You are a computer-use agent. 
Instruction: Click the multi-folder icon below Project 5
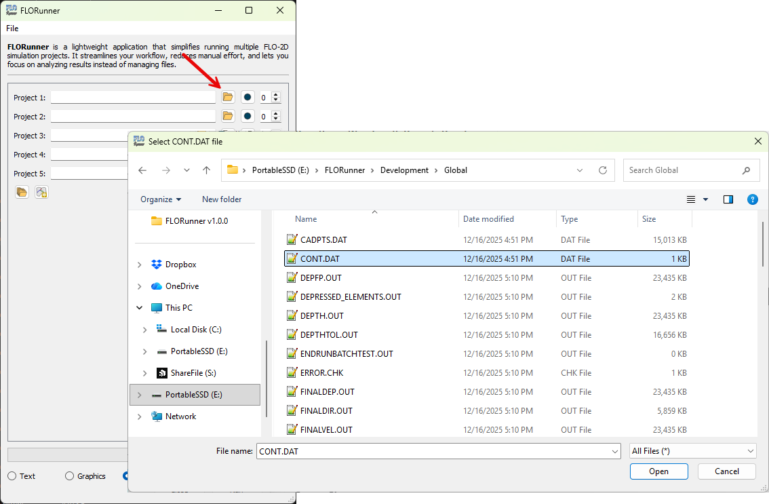point(22,193)
